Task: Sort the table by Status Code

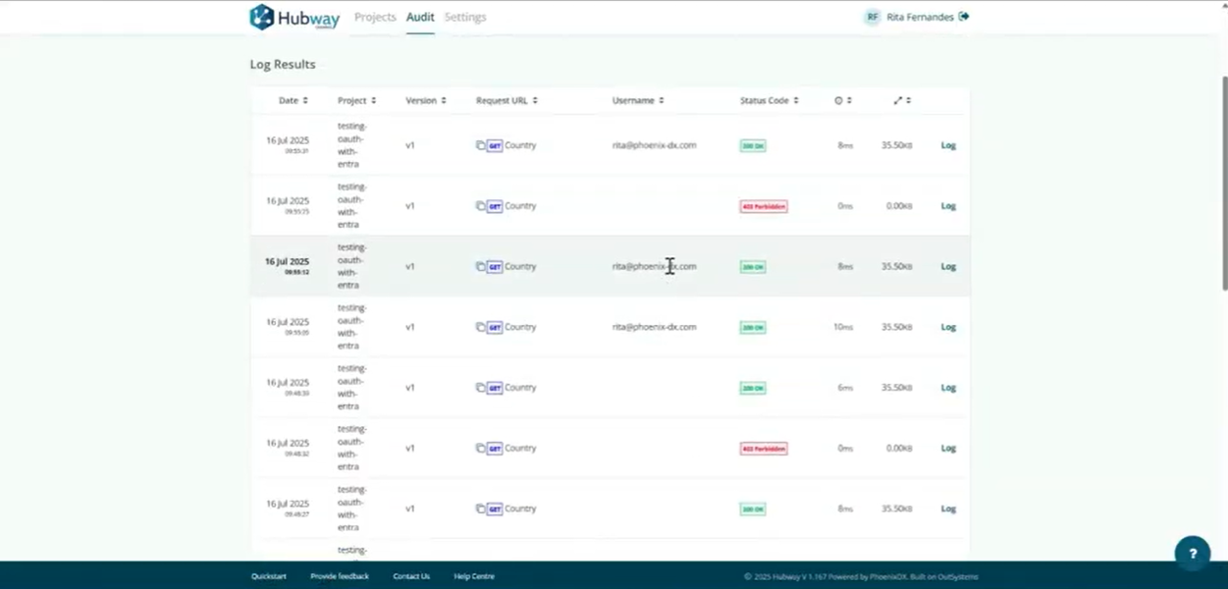Action: coord(769,100)
